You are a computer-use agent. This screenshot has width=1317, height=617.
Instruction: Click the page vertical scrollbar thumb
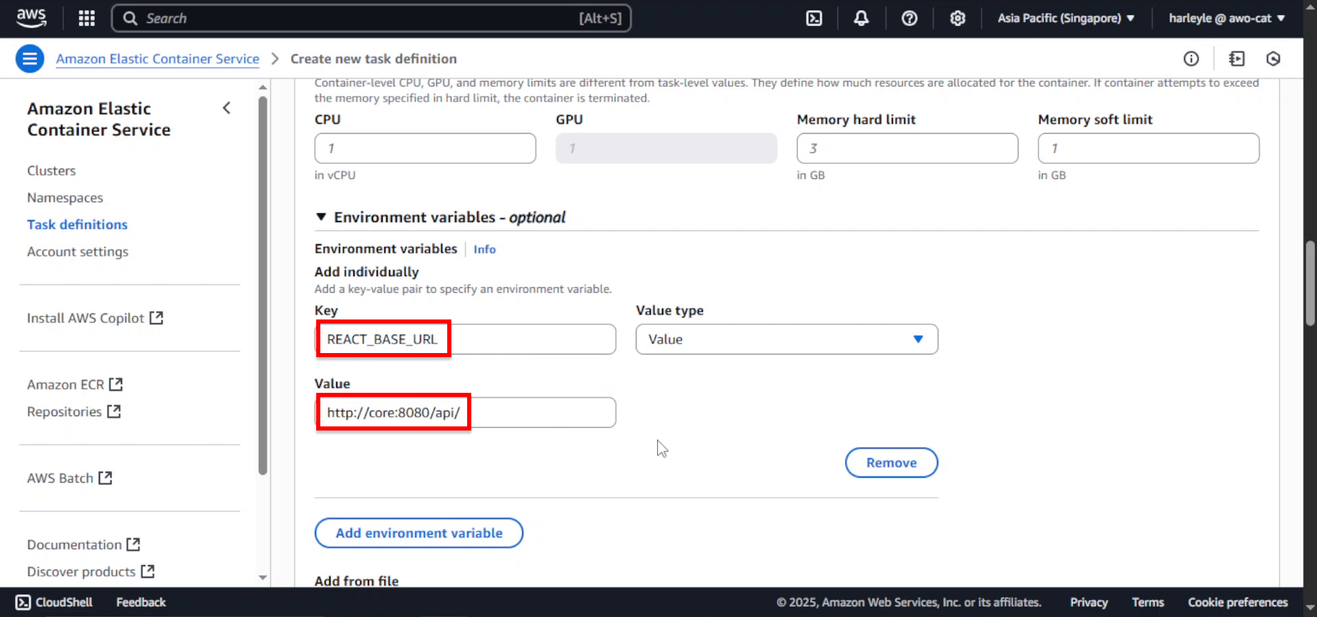tap(1310, 283)
